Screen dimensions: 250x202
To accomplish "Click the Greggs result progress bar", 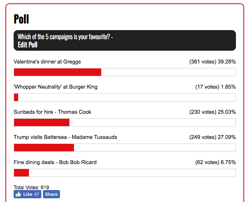I will click(125, 72).
